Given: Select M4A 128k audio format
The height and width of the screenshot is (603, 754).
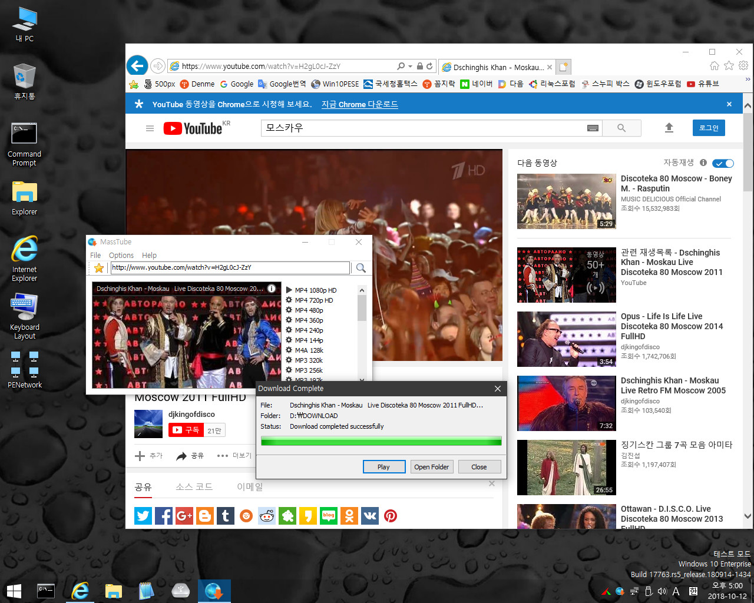Looking at the screenshot, I should point(305,350).
